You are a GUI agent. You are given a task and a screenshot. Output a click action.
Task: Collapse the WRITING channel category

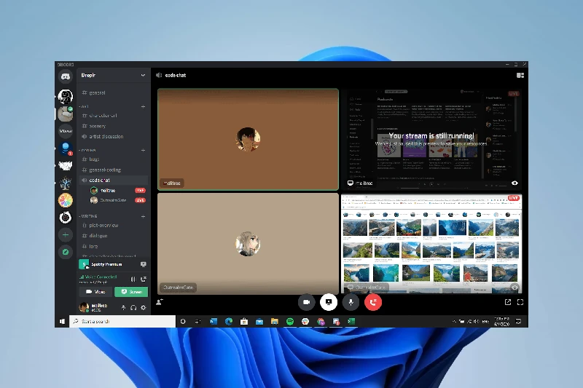point(88,216)
